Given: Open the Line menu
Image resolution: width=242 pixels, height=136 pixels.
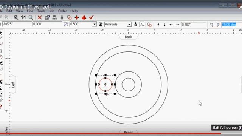Looking at the screenshot, I should point(30,11).
